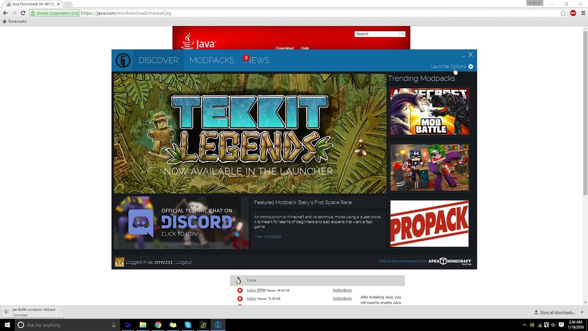Click the Official Technic Chat Discord banner
Screen dimensions: 588x331
click(181, 223)
